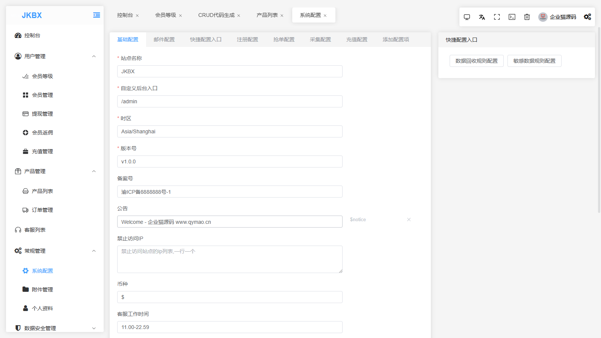Collapse the sidebar with the menu fold icon

point(97,15)
